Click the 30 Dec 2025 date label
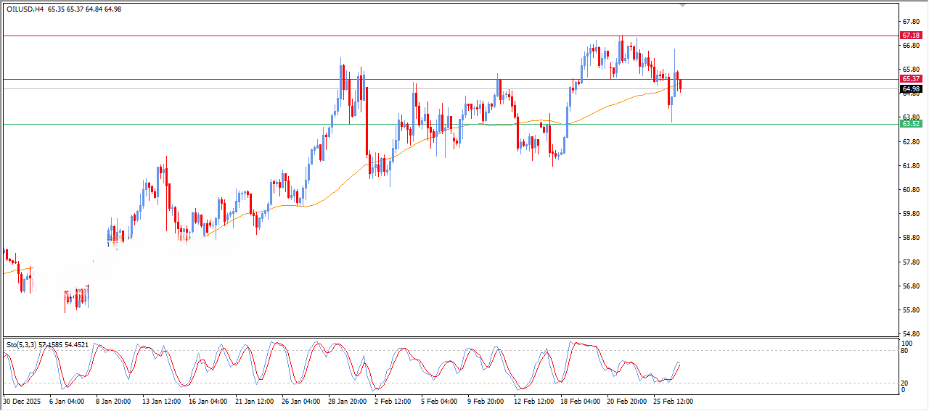 pyautogui.click(x=22, y=401)
